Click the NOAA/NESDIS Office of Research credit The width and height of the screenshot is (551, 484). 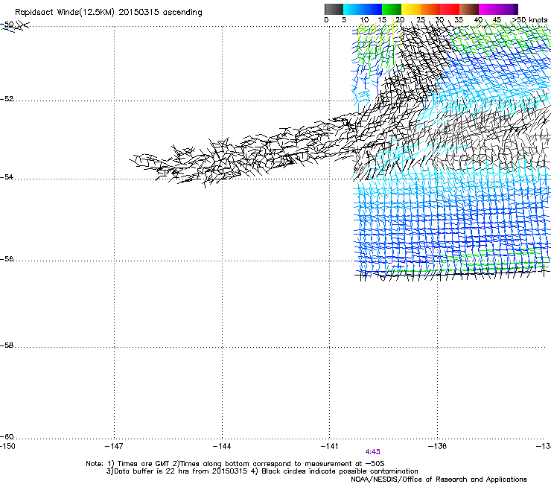[x=439, y=480]
